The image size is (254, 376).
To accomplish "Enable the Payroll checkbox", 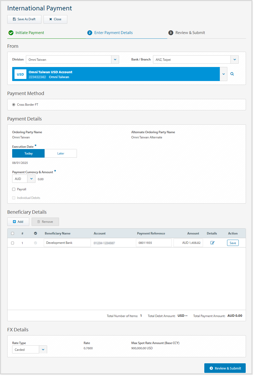I will pos(13,189).
